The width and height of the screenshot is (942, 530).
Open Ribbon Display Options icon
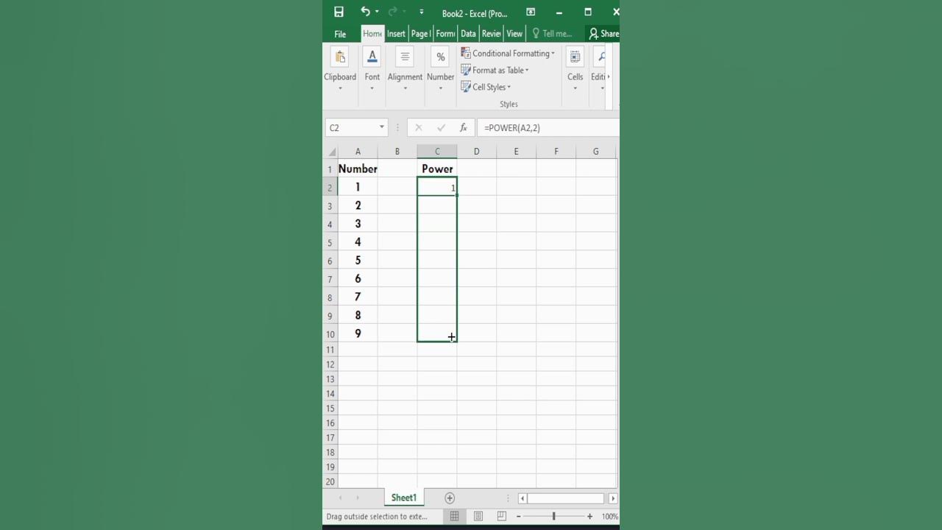pos(531,12)
